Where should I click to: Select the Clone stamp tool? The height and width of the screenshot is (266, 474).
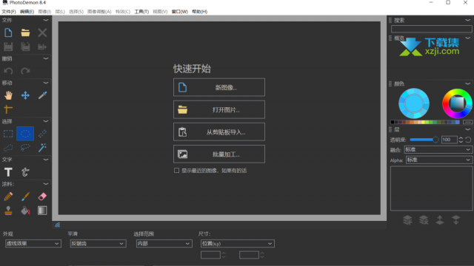point(8,211)
